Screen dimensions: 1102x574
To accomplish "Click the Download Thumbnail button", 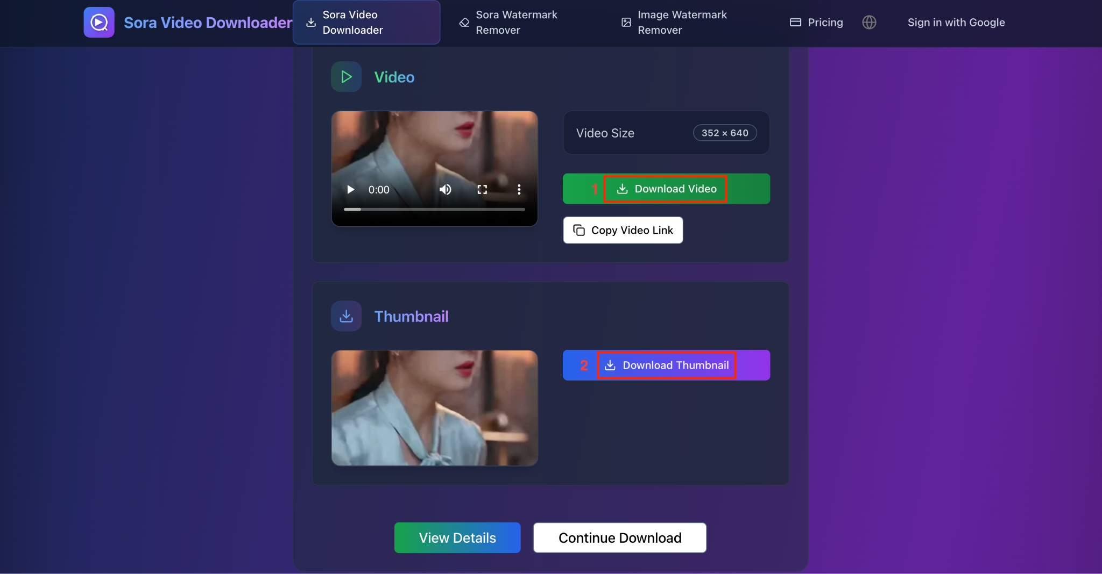I will [x=667, y=365].
